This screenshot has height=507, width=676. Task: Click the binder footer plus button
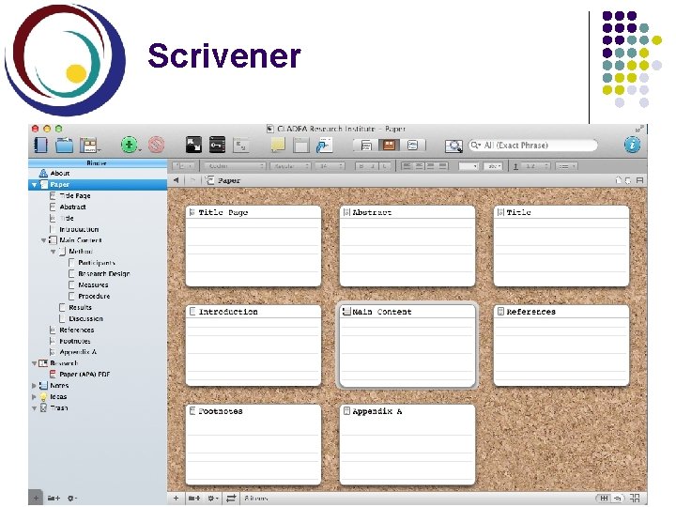click(36, 498)
